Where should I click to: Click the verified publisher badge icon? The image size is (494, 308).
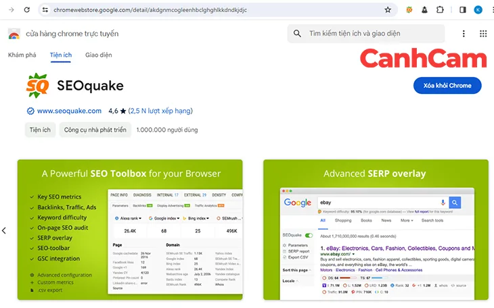tap(30, 111)
